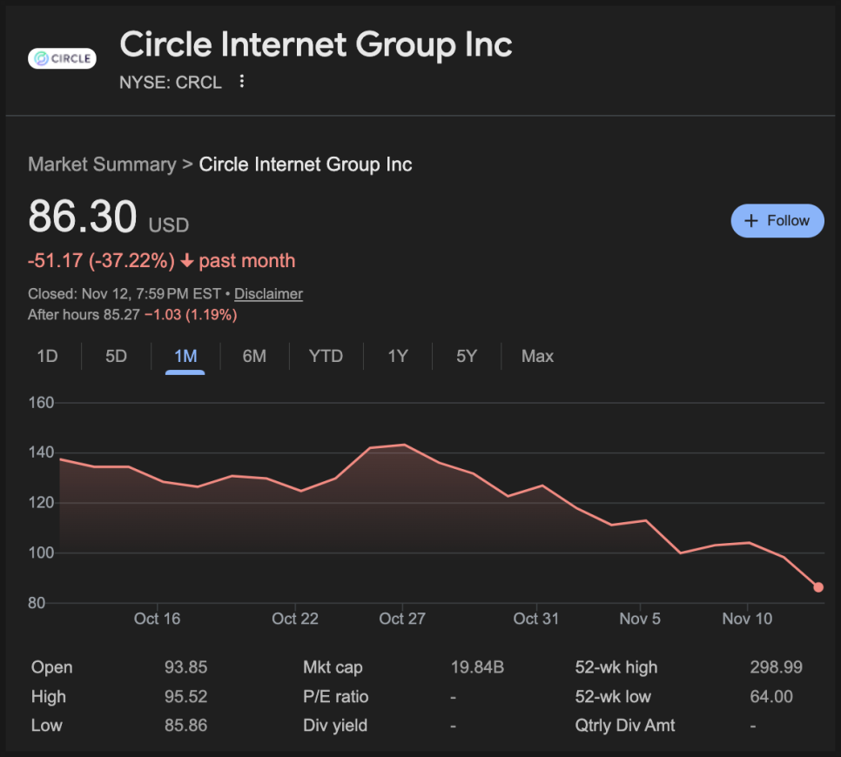Image resolution: width=841 pixels, height=757 pixels.
Task: Go to Market Summary breadcrumb
Action: 101,164
